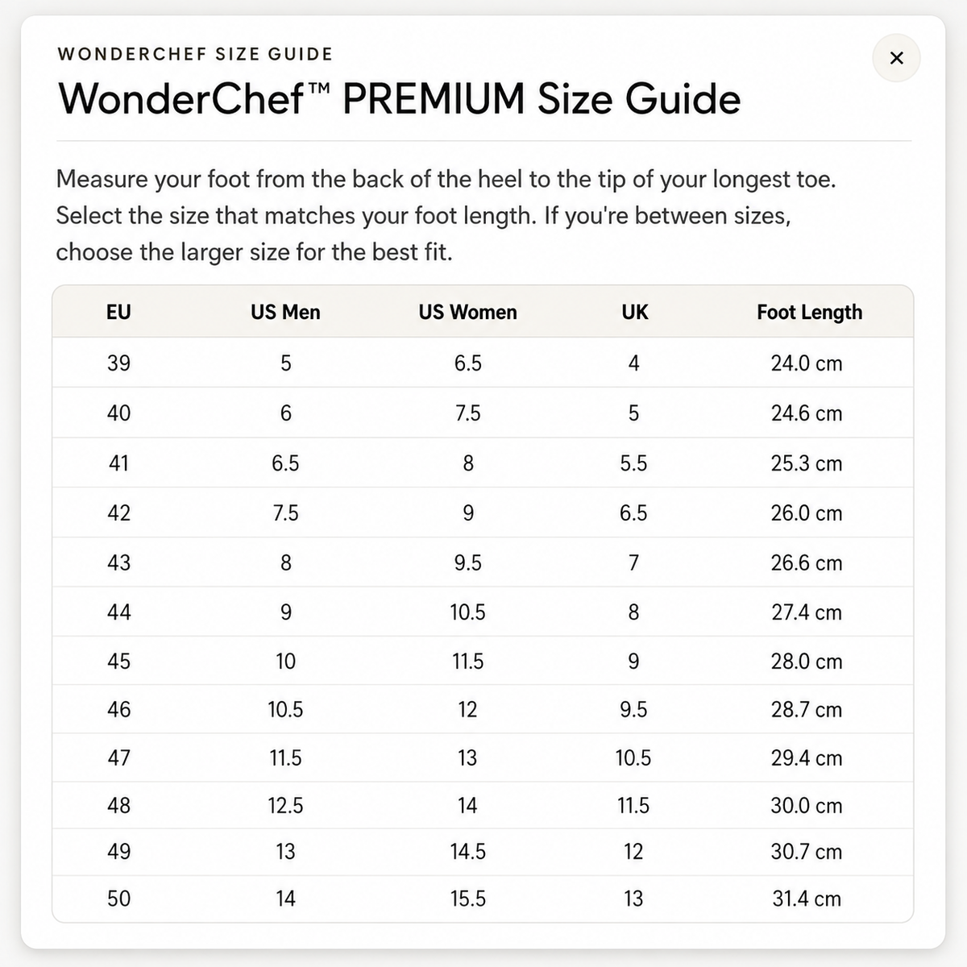Click the US Men column header
This screenshot has height=967, width=967.
[x=285, y=312]
